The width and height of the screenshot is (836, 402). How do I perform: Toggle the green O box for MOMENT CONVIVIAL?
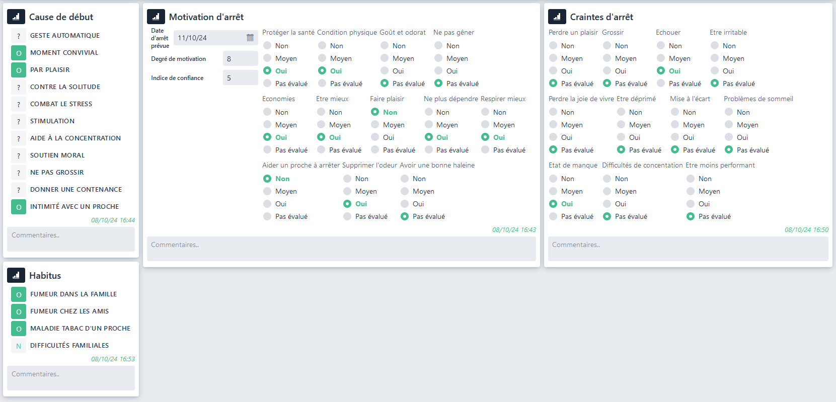tap(19, 53)
